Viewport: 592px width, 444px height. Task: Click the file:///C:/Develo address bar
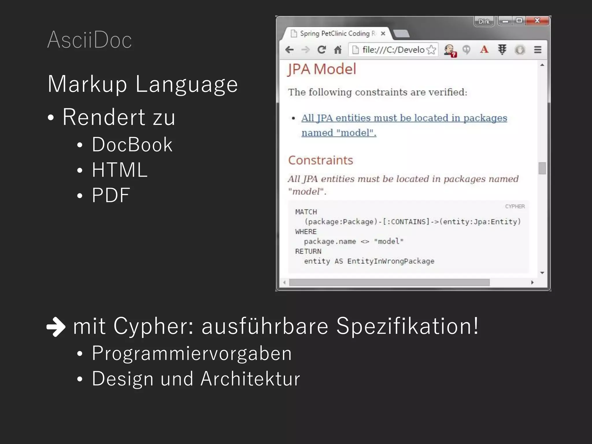[x=393, y=50]
